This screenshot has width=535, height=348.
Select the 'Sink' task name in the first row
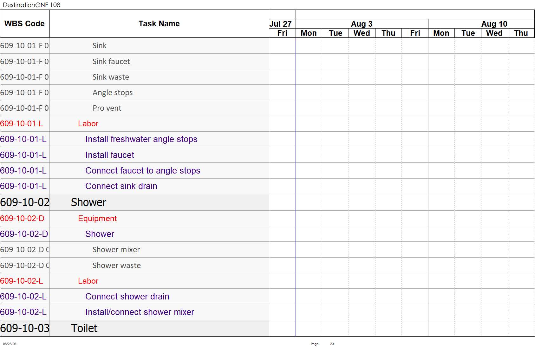tap(100, 46)
